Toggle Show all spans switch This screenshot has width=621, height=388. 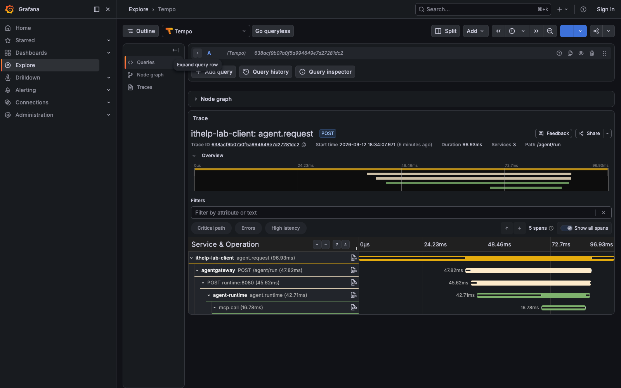pyautogui.click(x=567, y=228)
